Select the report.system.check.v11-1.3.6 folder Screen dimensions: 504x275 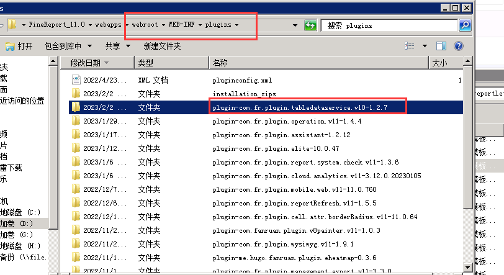[x=305, y=162]
